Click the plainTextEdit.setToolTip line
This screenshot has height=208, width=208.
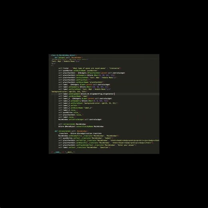coord(109,140)
